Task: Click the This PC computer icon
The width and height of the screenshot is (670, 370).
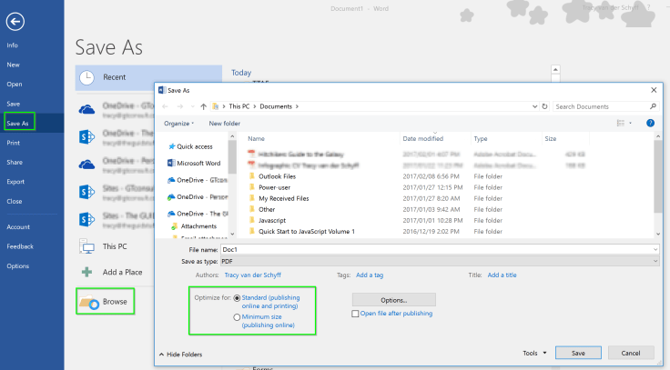Action: pos(87,246)
